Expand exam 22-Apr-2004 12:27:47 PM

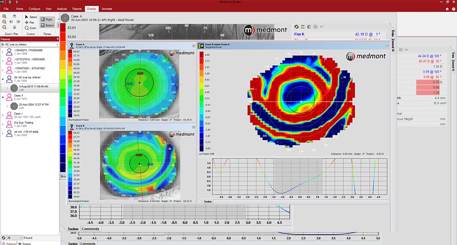pyautogui.click(x=8, y=106)
